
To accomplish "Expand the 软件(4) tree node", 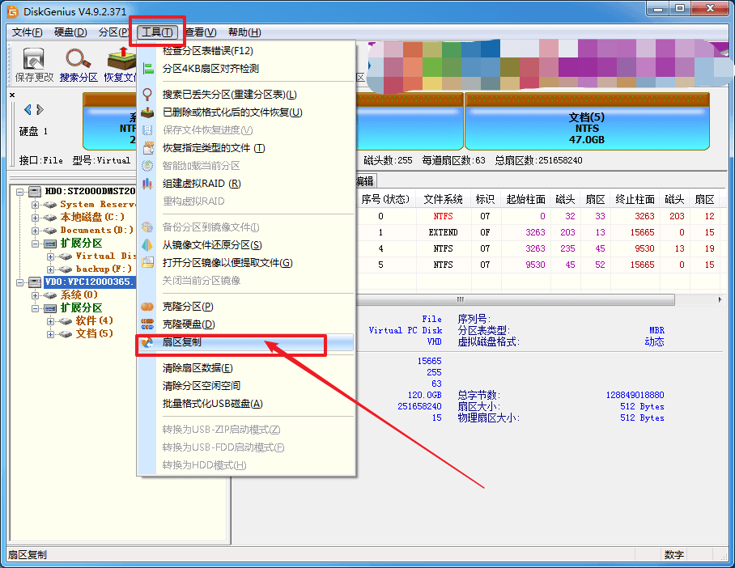I will 51,321.
